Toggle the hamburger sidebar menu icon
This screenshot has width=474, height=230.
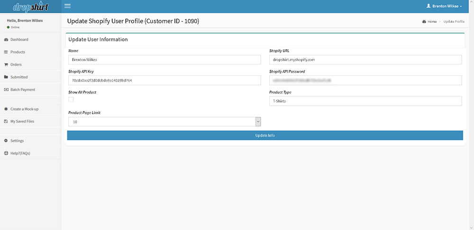click(67, 6)
